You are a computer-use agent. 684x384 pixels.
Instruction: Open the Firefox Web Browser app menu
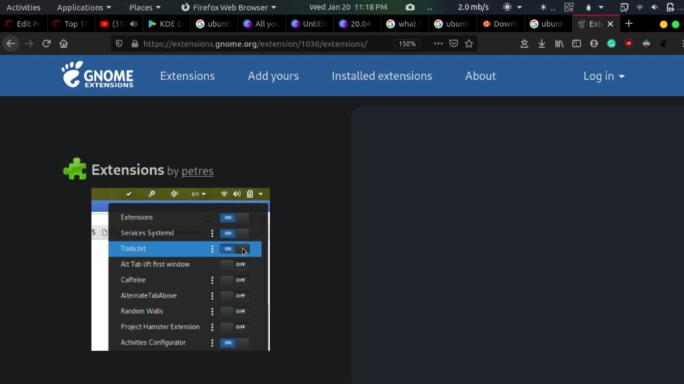(x=228, y=7)
